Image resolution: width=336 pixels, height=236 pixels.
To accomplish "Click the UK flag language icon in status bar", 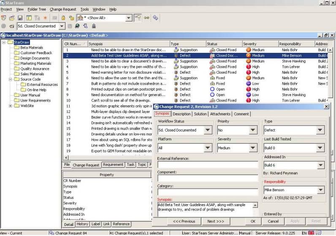I will pos(311,233).
